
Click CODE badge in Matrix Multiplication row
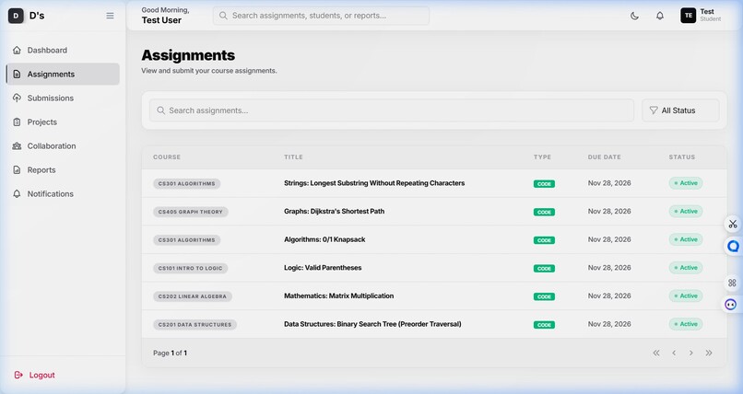coord(544,296)
